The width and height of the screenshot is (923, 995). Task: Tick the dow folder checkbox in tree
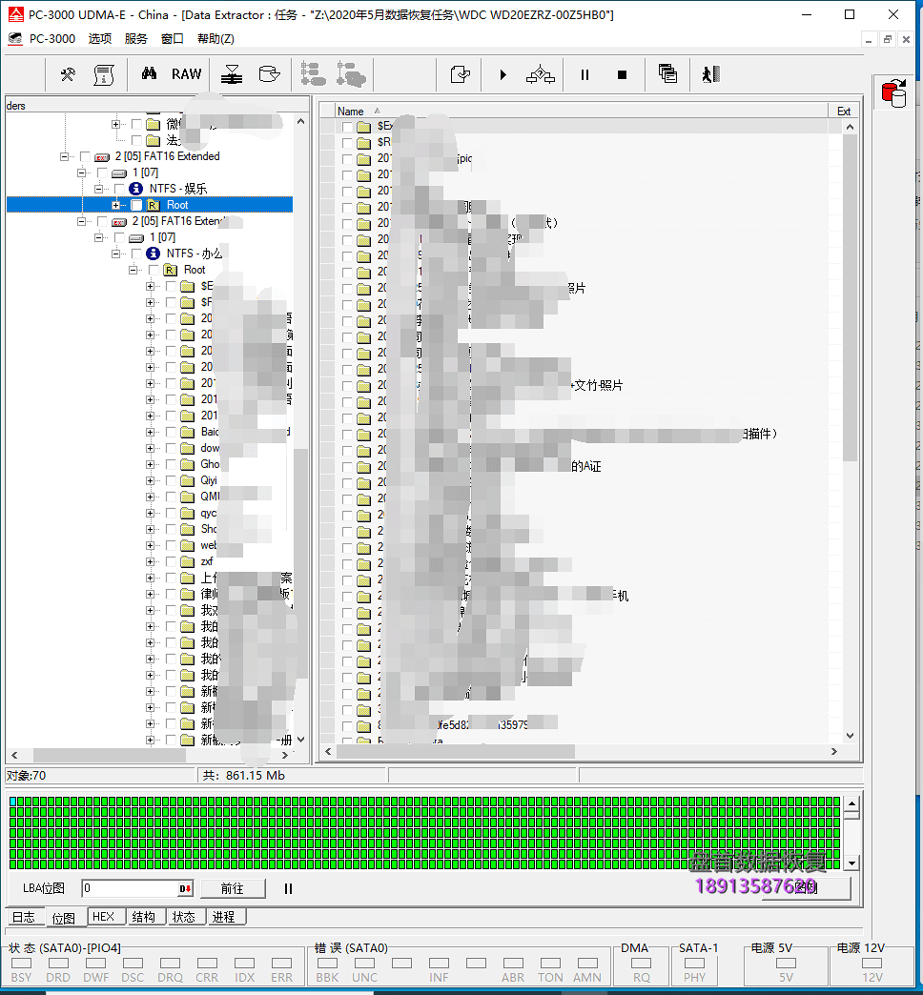tap(171, 448)
